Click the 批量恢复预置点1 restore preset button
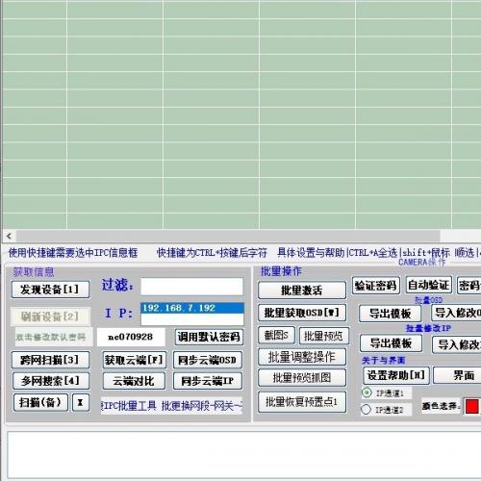The width and height of the screenshot is (481, 481). 302,401
